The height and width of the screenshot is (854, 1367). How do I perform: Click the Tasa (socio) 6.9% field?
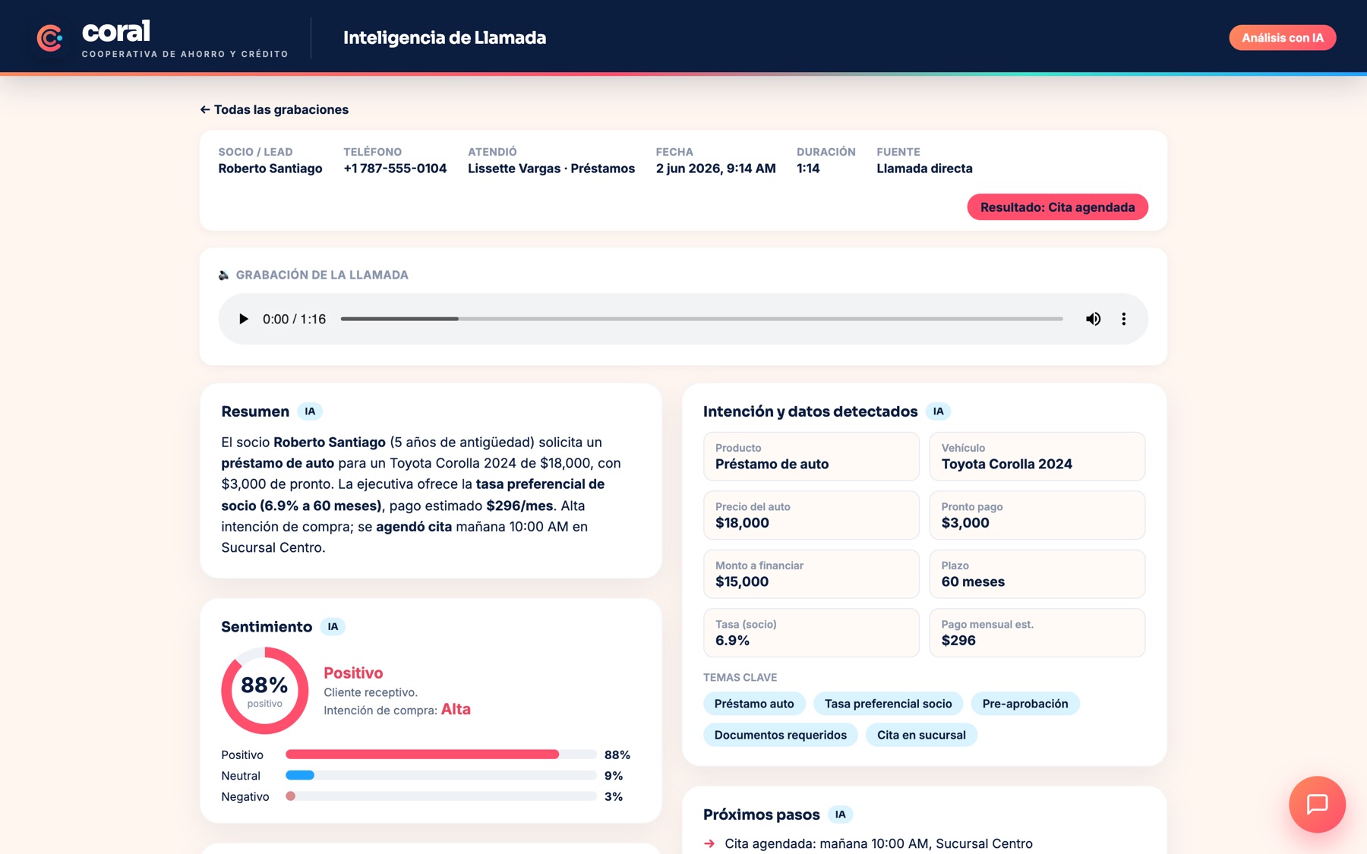[x=811, y=632]
